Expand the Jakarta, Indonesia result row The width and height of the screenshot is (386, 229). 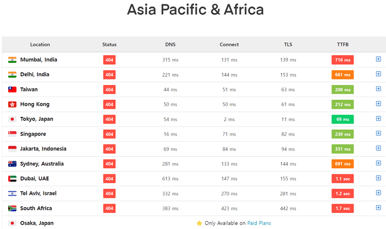[x=378, y=148]
